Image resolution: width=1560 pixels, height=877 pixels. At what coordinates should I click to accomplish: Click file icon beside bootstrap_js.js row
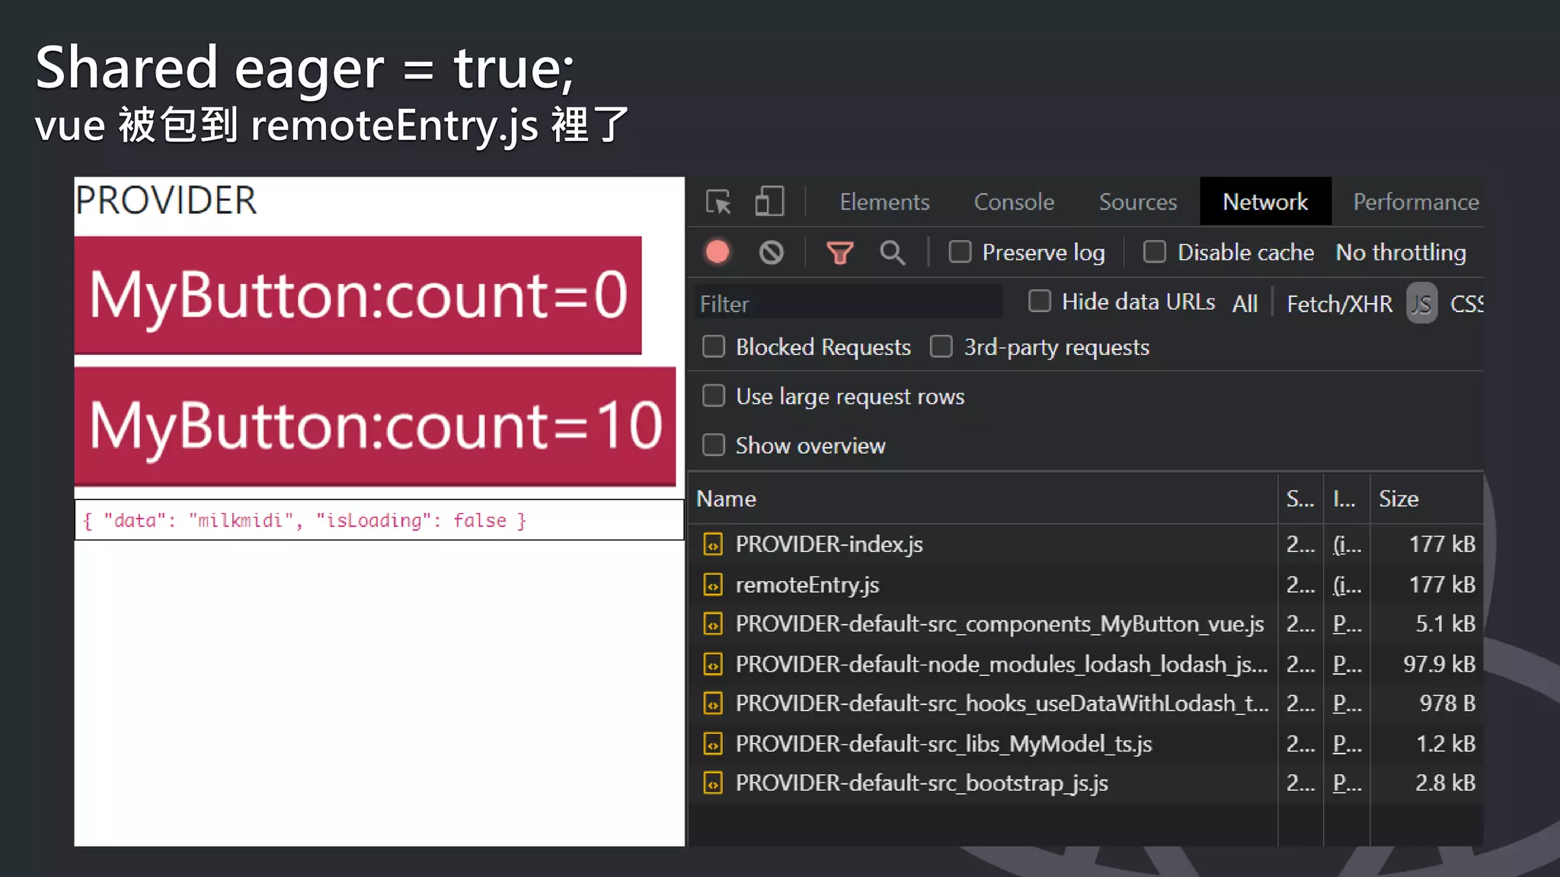[713, 783]
